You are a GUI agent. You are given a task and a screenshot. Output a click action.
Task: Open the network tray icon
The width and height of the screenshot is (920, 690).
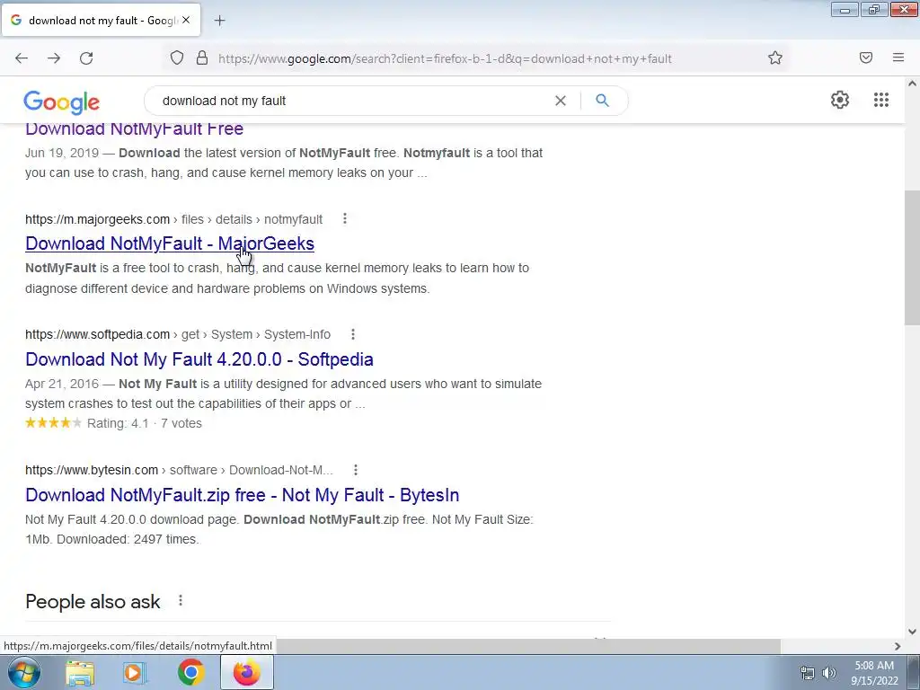808,673
